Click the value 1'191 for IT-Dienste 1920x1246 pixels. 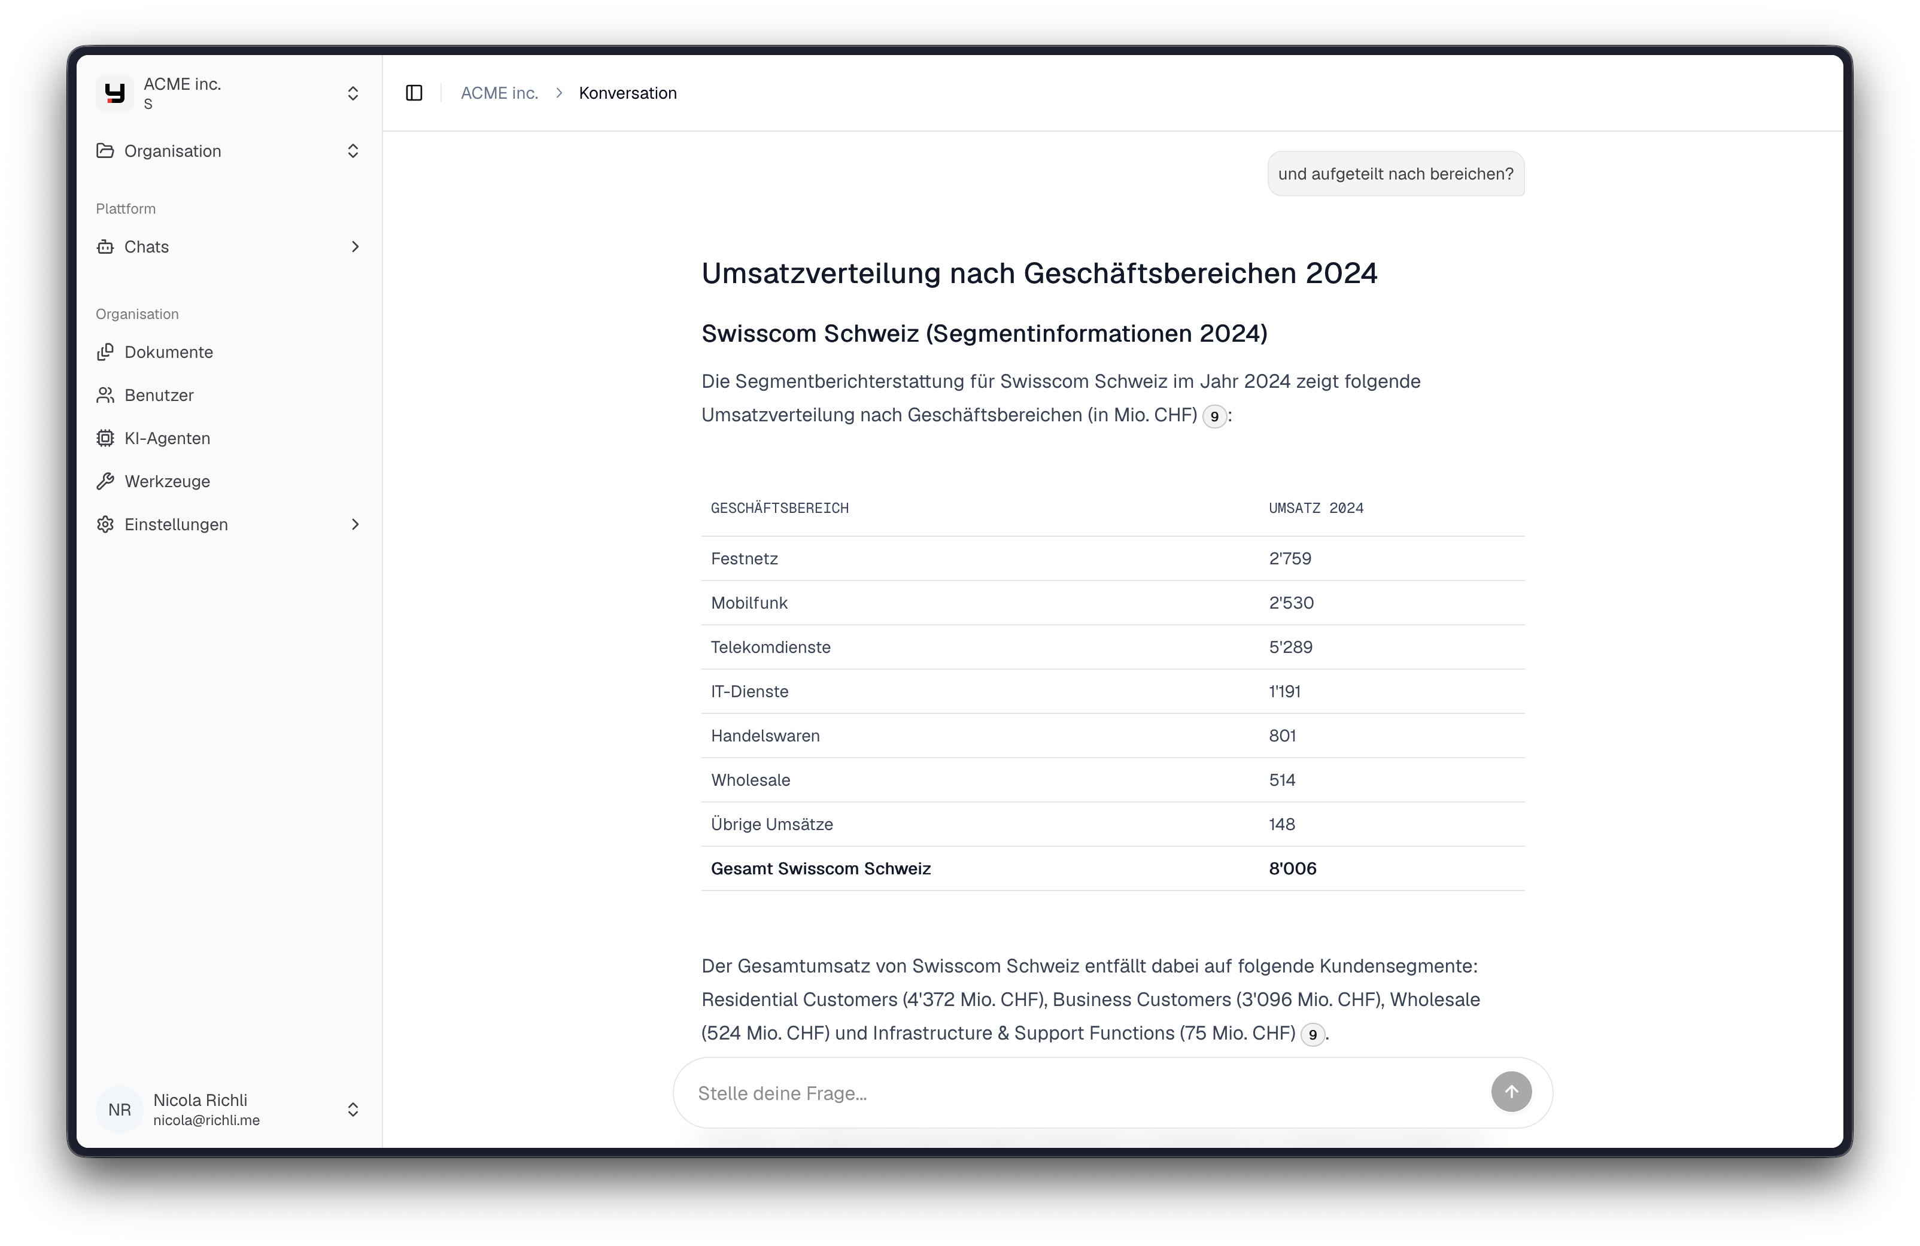(x=1284, y=692)
